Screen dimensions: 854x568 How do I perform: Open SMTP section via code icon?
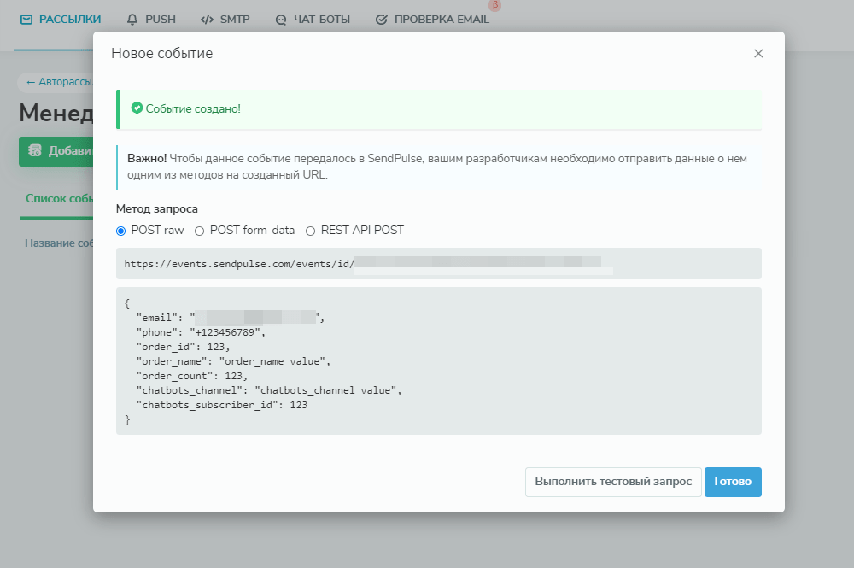coord(207,19)
